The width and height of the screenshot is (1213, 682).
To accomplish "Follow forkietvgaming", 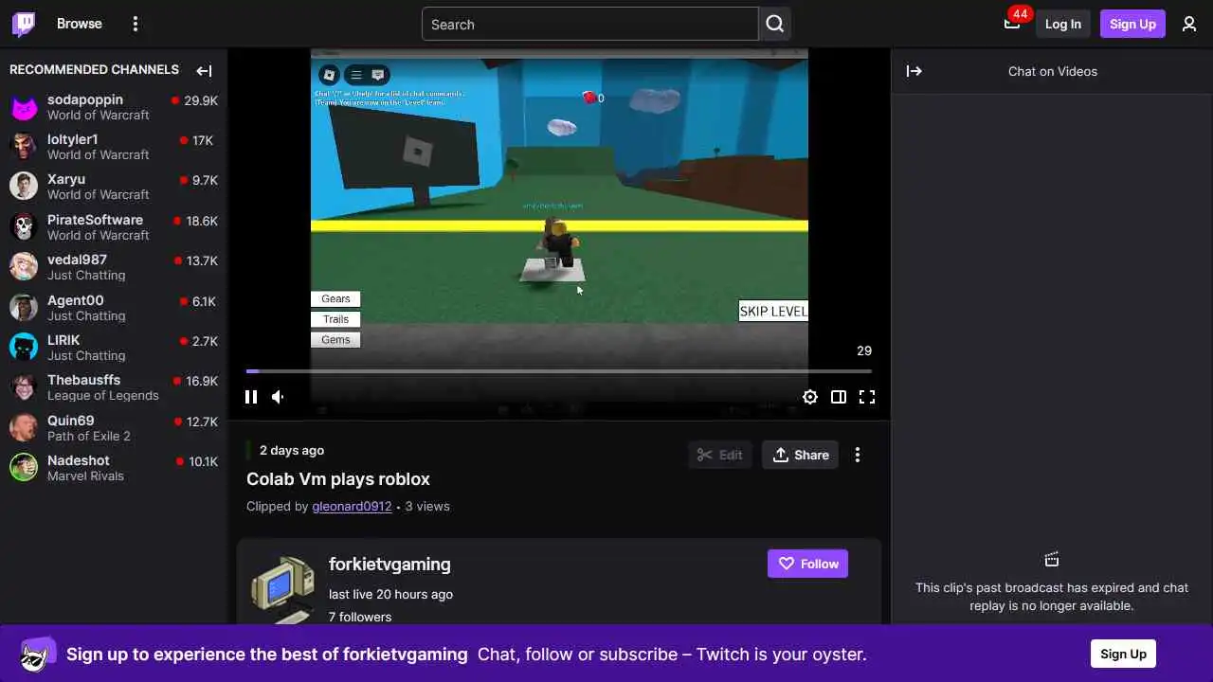I will pyautogui.click(x=807, y=564).
